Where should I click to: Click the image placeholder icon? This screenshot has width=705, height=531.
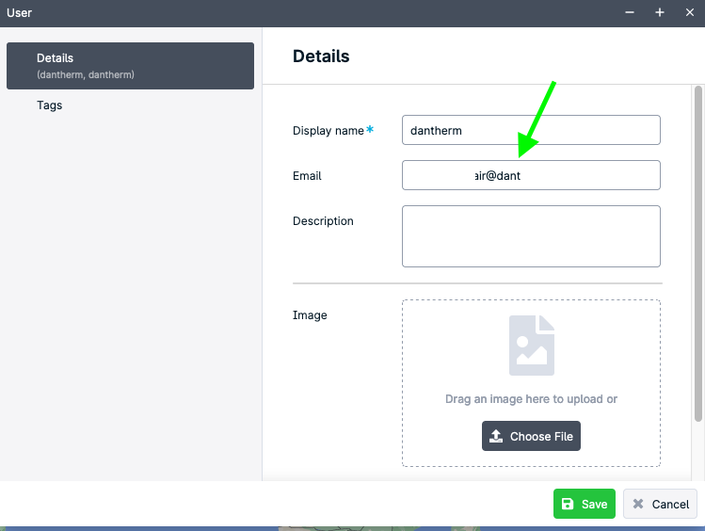[531, 346]
